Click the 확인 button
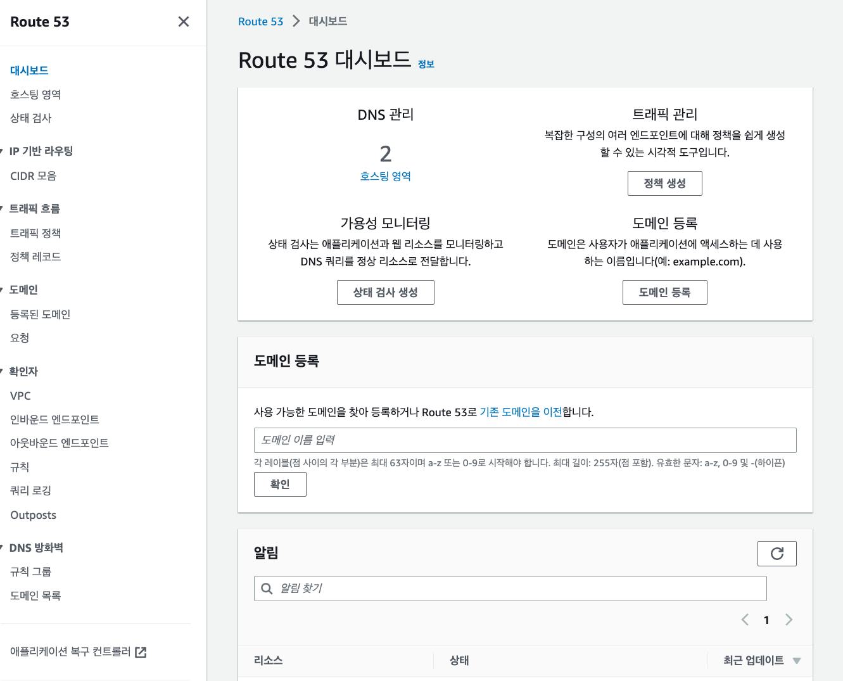843x681 pixels. [280, 484]
